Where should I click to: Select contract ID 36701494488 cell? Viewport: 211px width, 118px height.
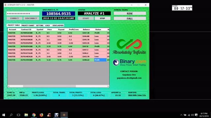[27, 60]
